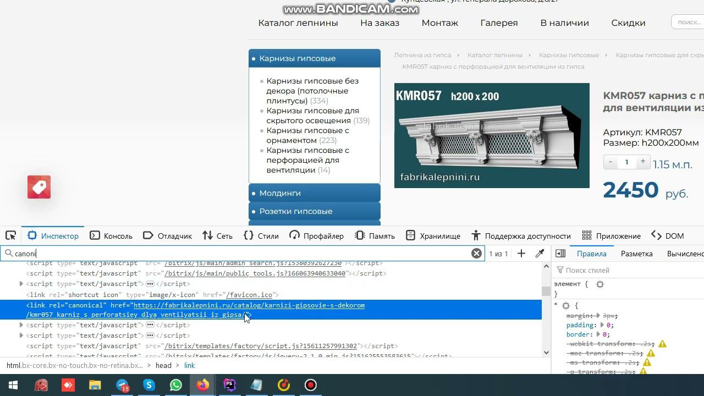Expand the padding property triangle
704x396 pixels.
[x=602, y=325]
